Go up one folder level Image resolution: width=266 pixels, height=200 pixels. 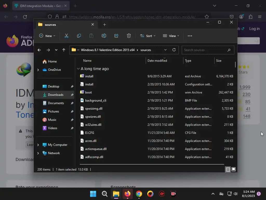(x=64, y=50)
